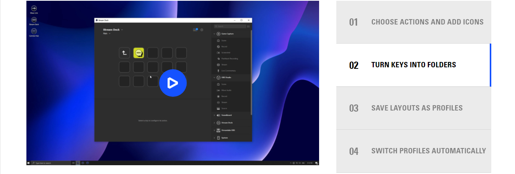
Task: Open Stream Deck preferences gear
Action: (202, 30)
